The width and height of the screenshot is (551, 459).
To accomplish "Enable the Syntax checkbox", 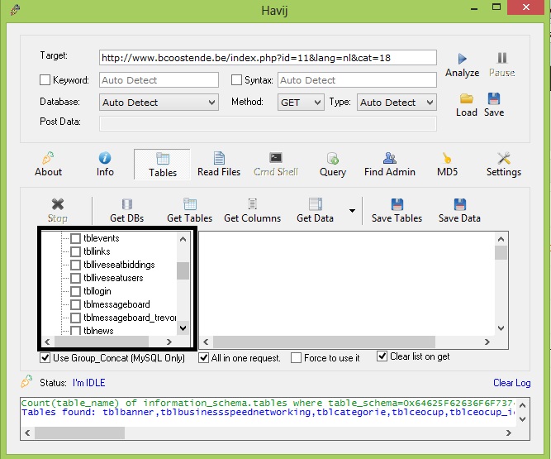I will (236, 80).
